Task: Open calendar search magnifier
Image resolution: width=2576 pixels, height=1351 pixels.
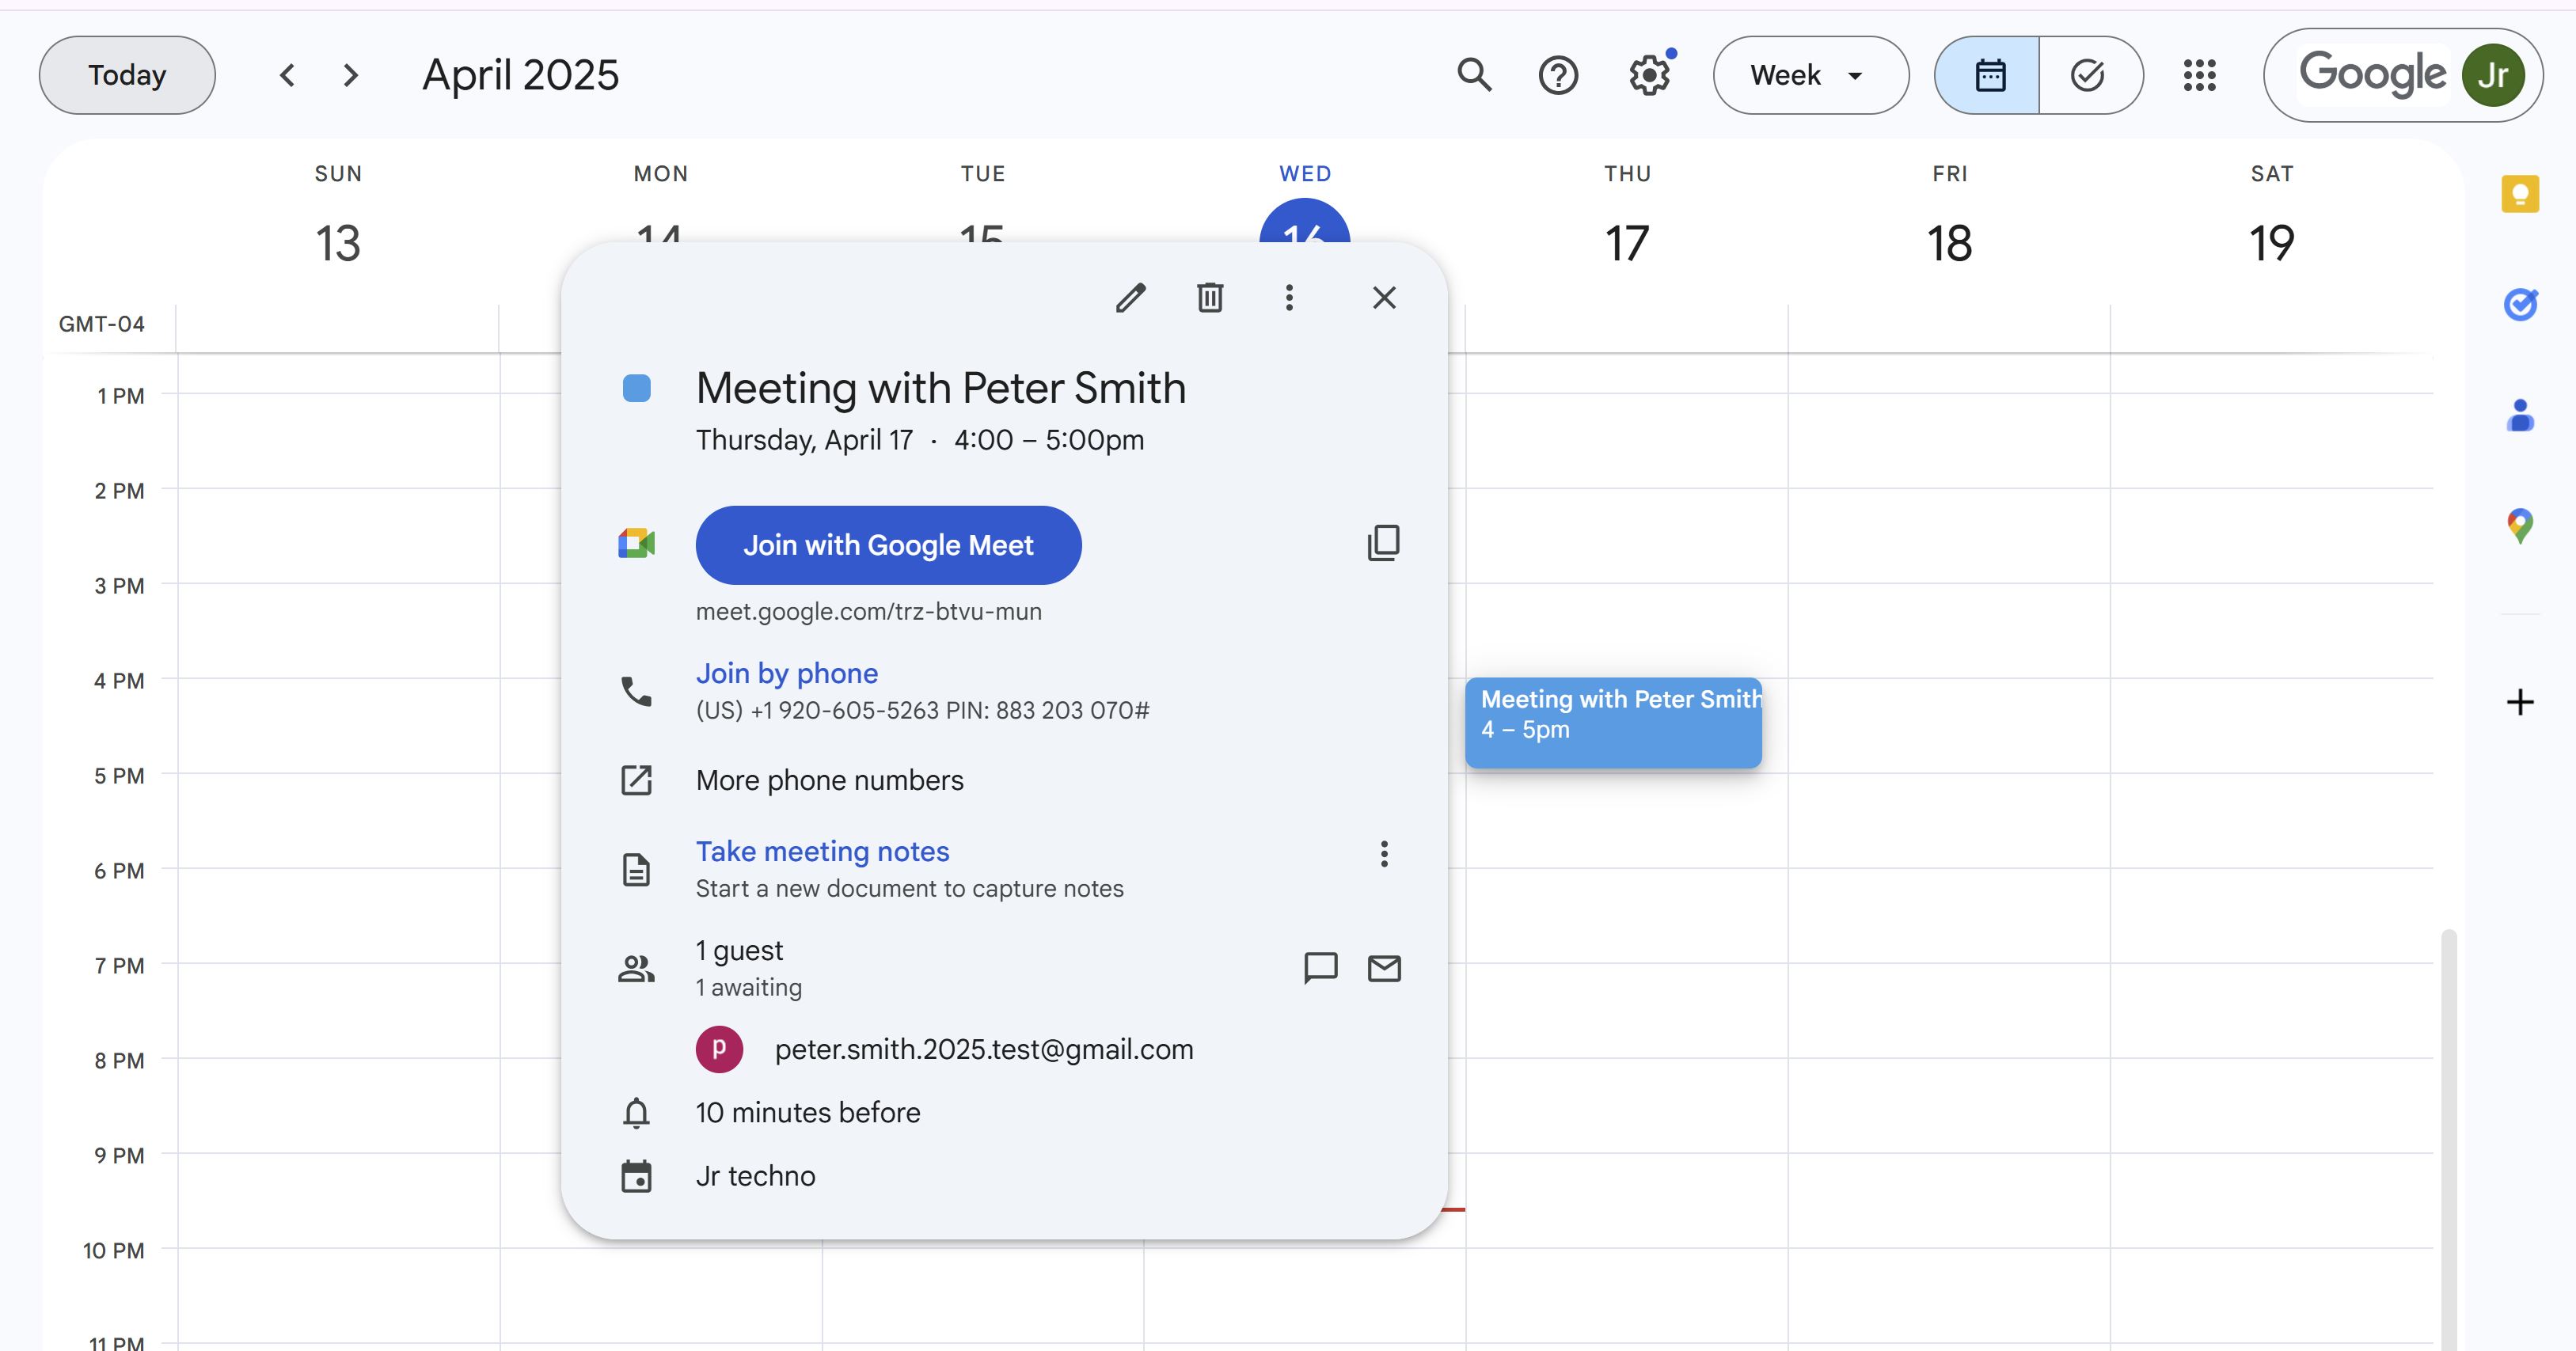Action: pyautogui.click(x=1474, y=75)
